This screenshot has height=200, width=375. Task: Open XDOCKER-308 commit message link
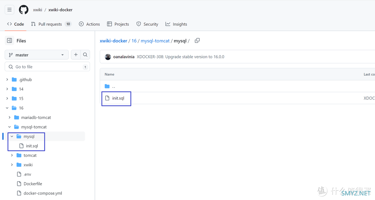(x=180, y=57)
